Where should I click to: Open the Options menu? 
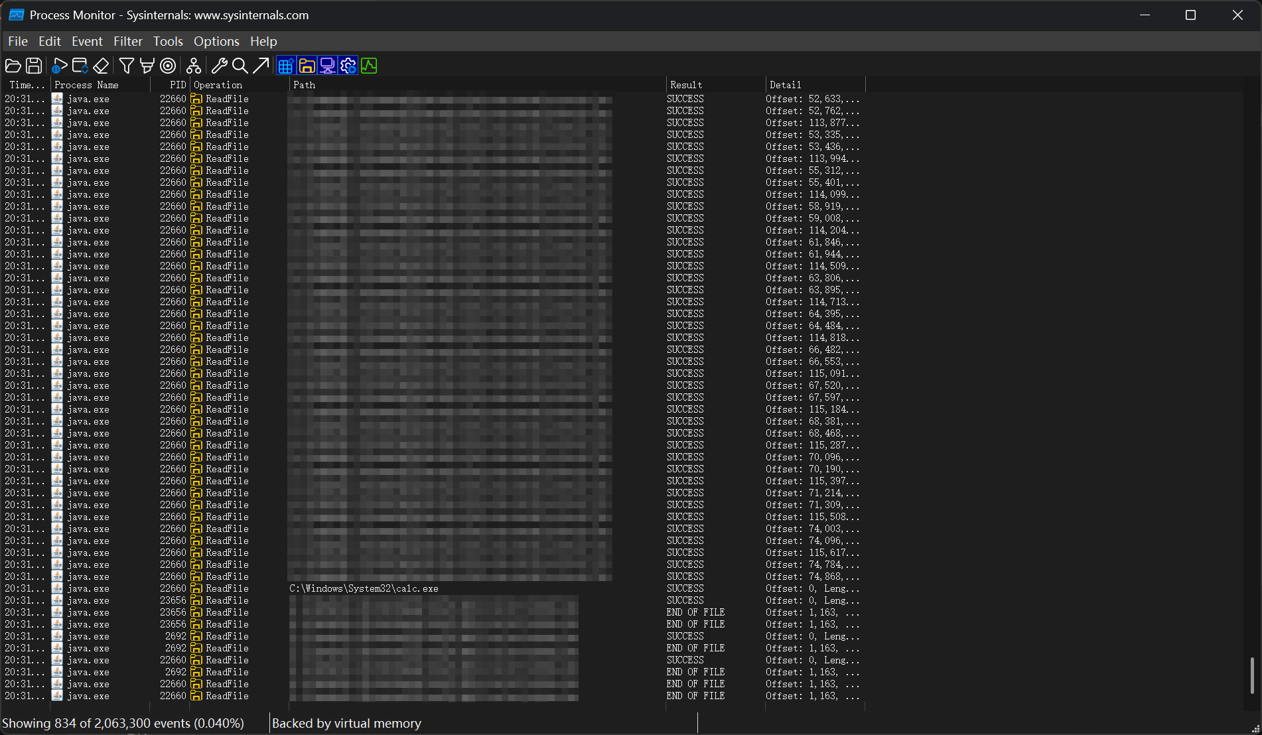(216, 41)
